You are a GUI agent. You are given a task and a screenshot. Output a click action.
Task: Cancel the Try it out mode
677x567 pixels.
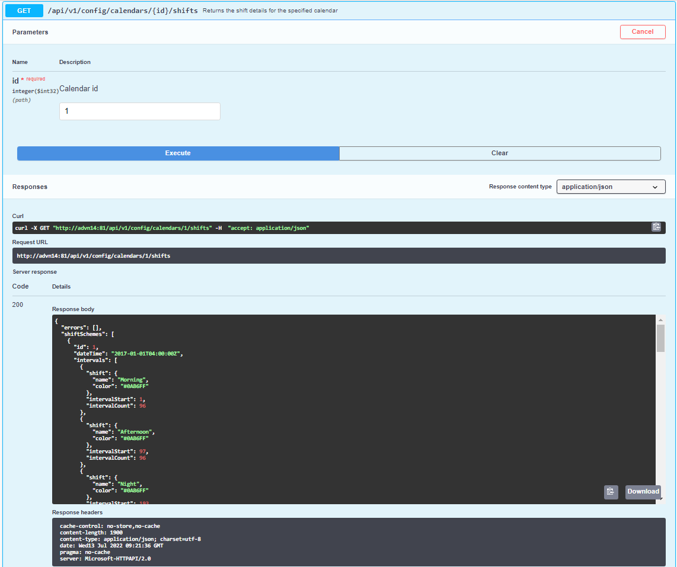pos(643,31)
